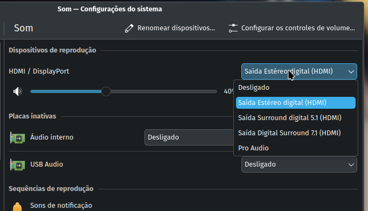This screenshot has width=368, height=211.
Task: Open Renomear dispositivos
Action: 170,28
